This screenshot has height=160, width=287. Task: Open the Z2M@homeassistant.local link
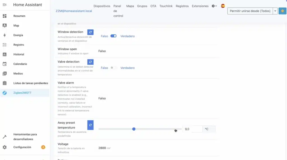(x=74, y=11)
